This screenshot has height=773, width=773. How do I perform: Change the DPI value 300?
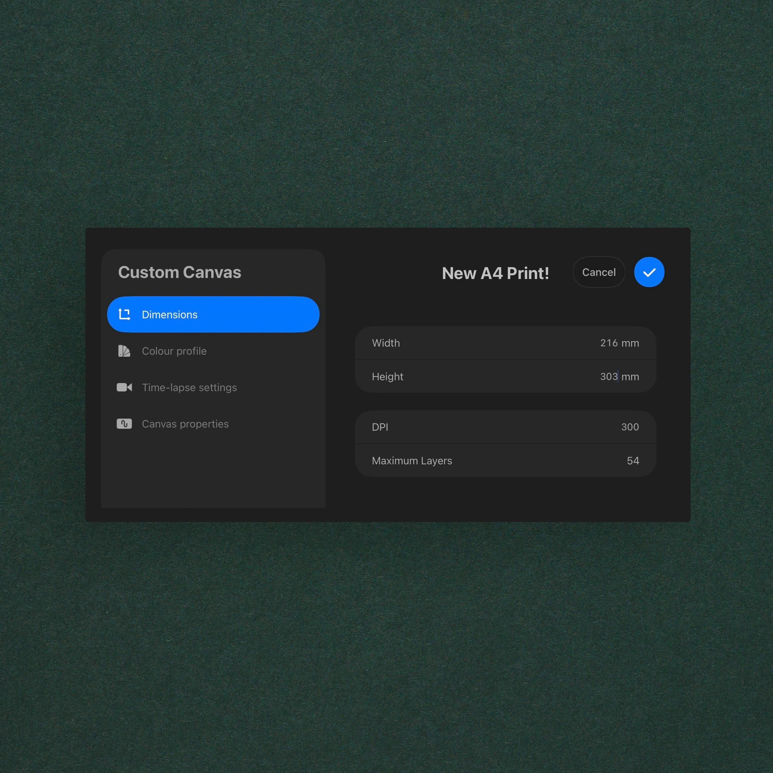630,427
